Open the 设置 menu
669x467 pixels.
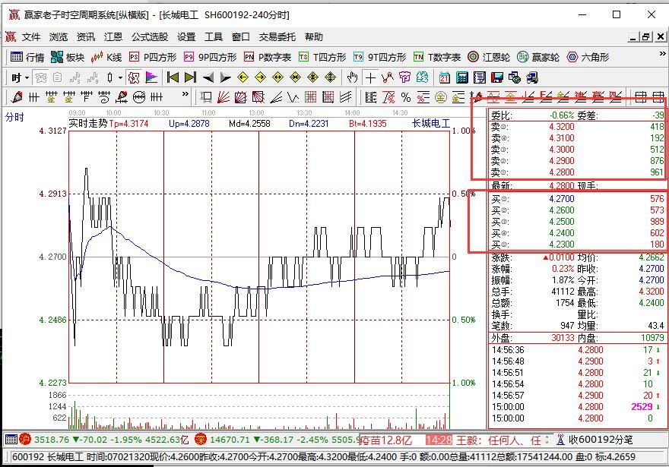186,37
